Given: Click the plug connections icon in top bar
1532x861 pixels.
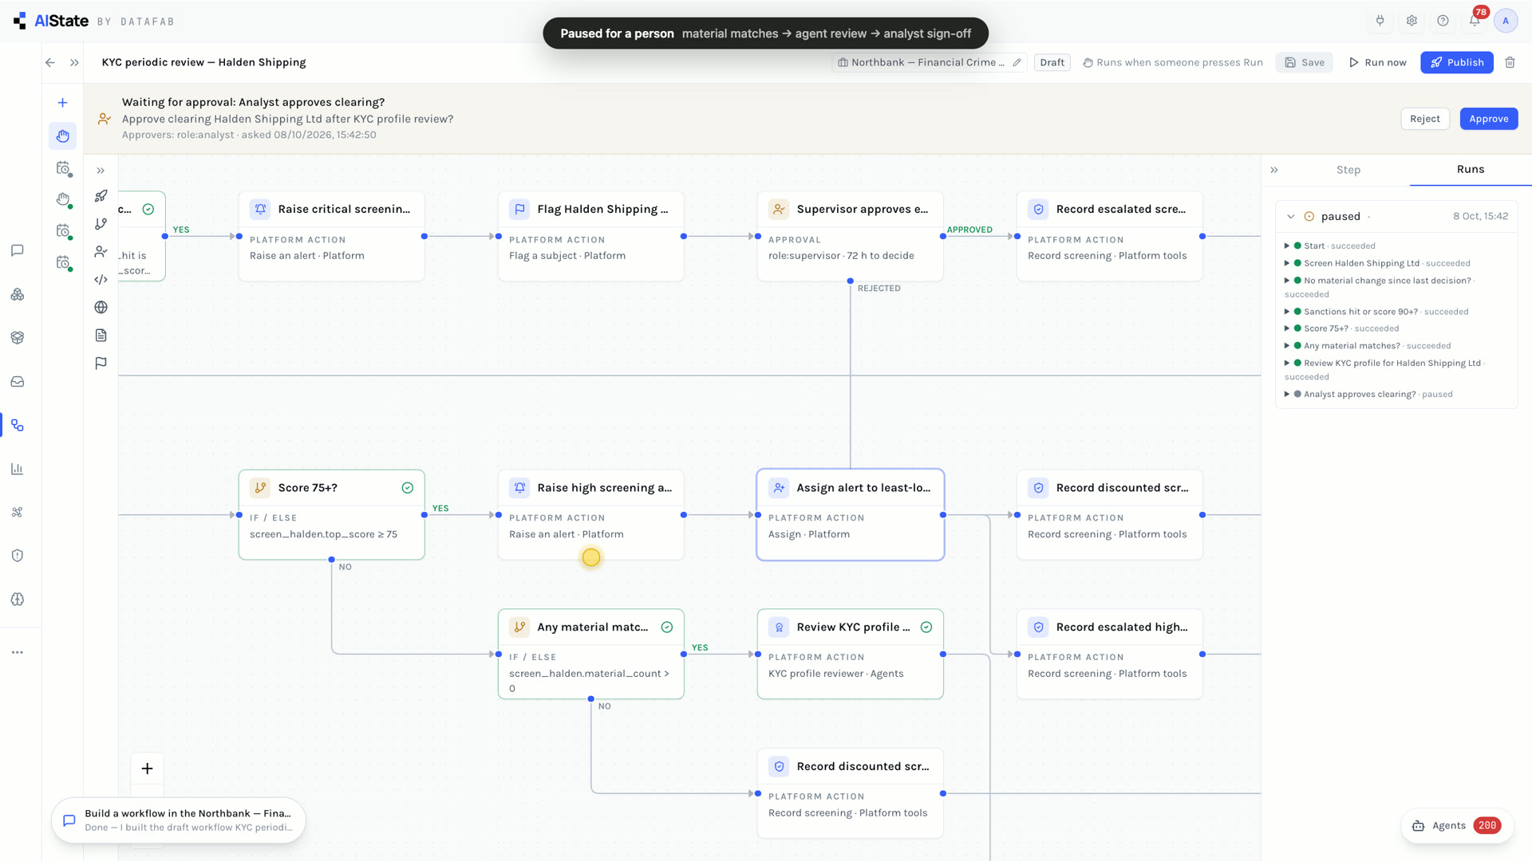Looking at the screenshot, I should tap(1380, 21).
